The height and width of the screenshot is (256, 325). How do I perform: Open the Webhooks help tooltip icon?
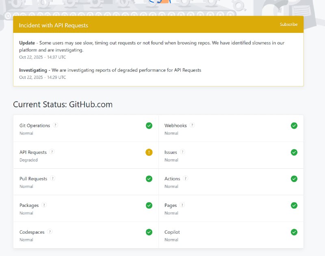pos(192,125)
